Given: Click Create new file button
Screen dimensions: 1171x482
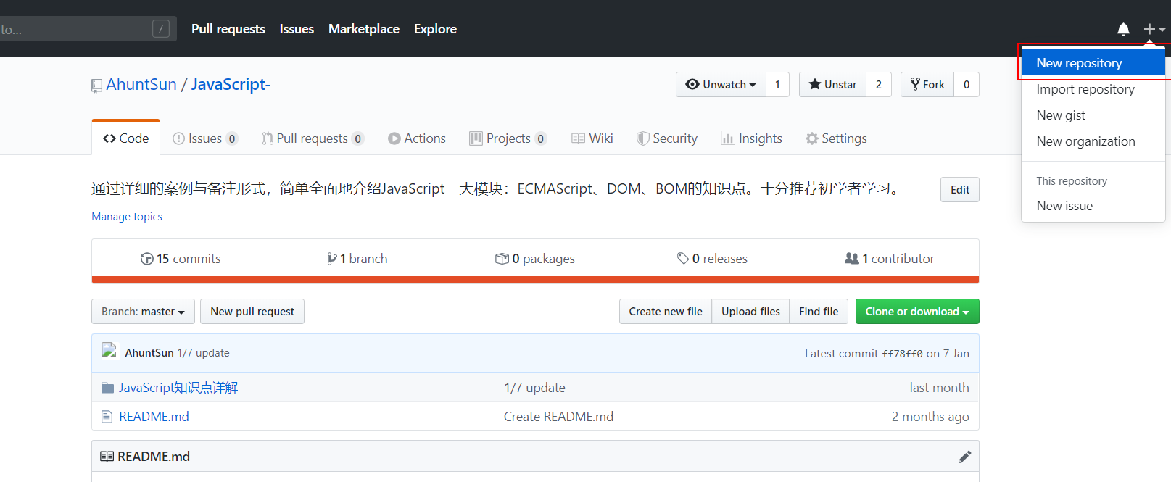Looking at the screenshot, I should pos(666,312).
